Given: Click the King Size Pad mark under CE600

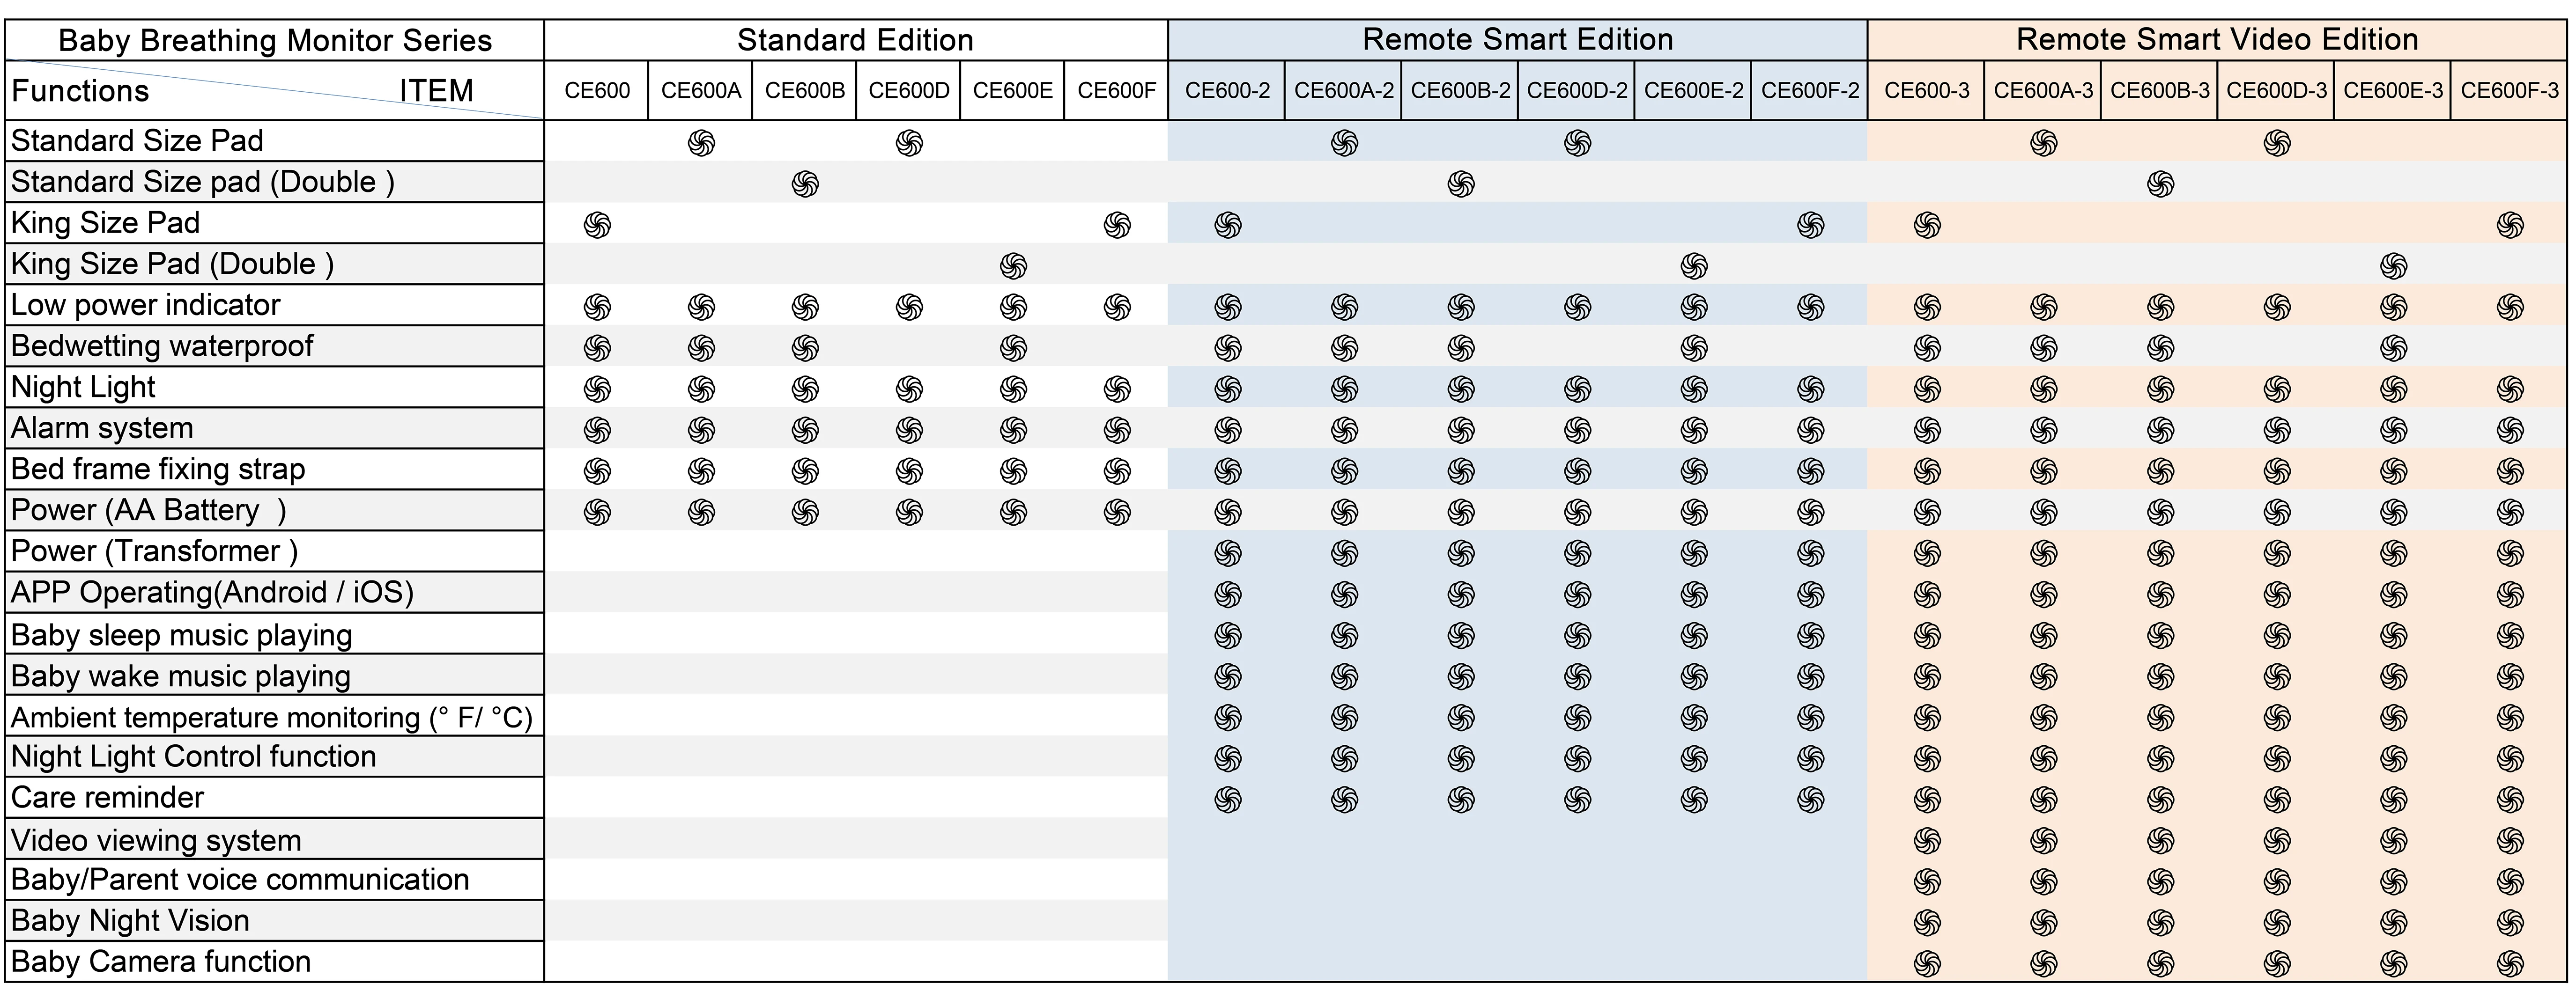Looking at the screenshot, I should tap(597, 226).
